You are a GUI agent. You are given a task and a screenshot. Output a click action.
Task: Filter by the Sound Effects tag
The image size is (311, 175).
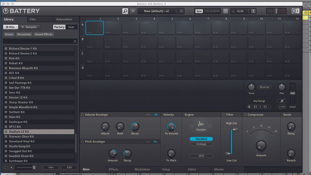[x=44, y=34]
